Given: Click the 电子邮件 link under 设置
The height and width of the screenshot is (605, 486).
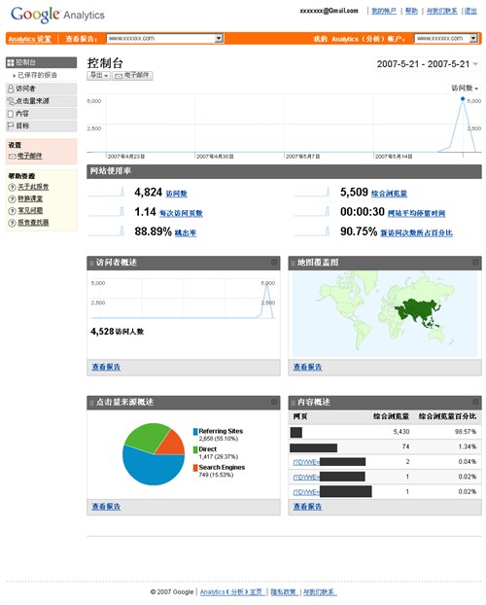Looking at the screenshot, I should pyautogui.click(x=30, y=156).
